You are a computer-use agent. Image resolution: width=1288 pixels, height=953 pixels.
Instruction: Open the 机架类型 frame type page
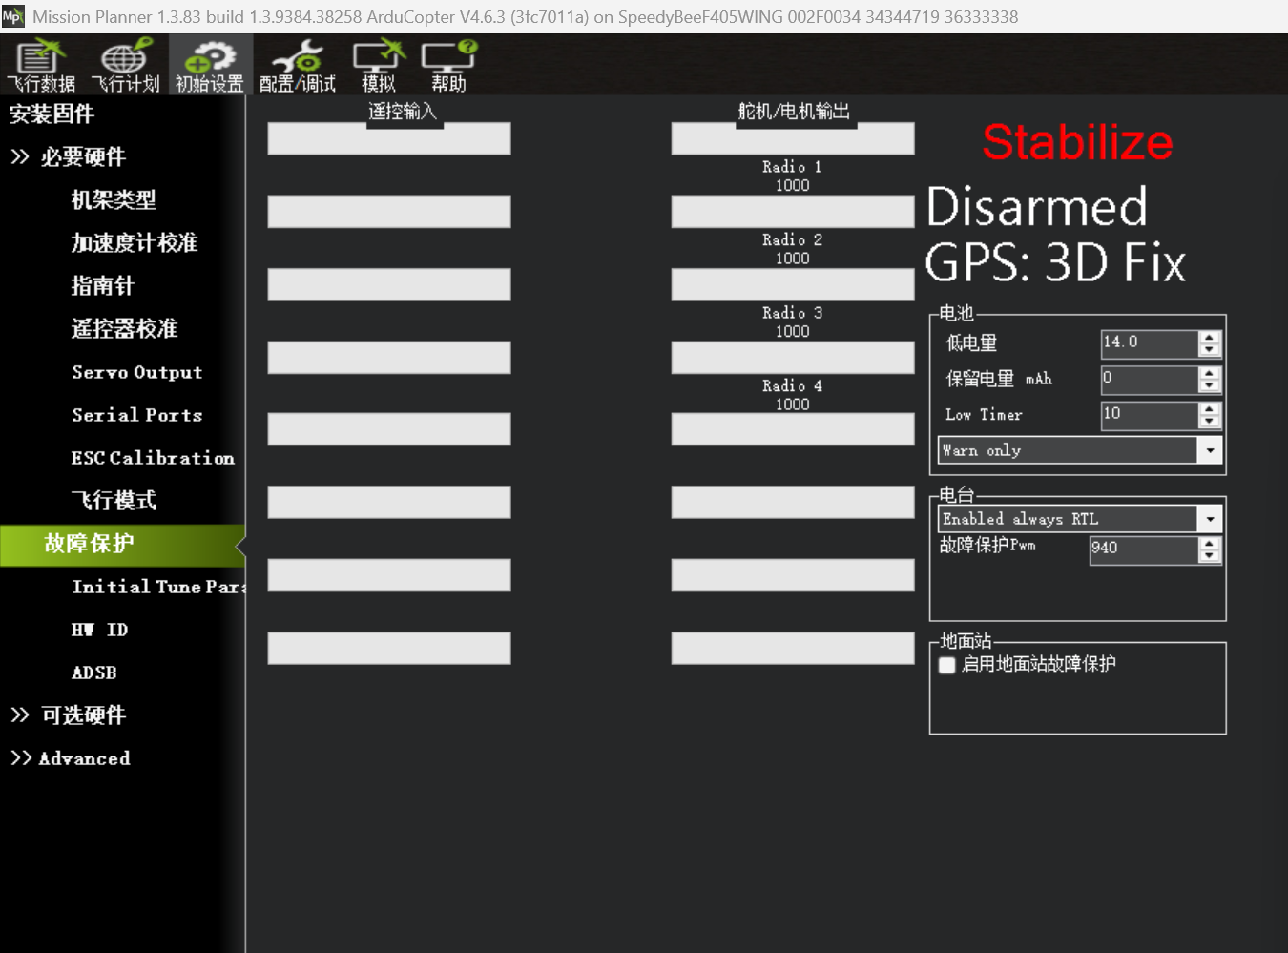click(114, 199)
